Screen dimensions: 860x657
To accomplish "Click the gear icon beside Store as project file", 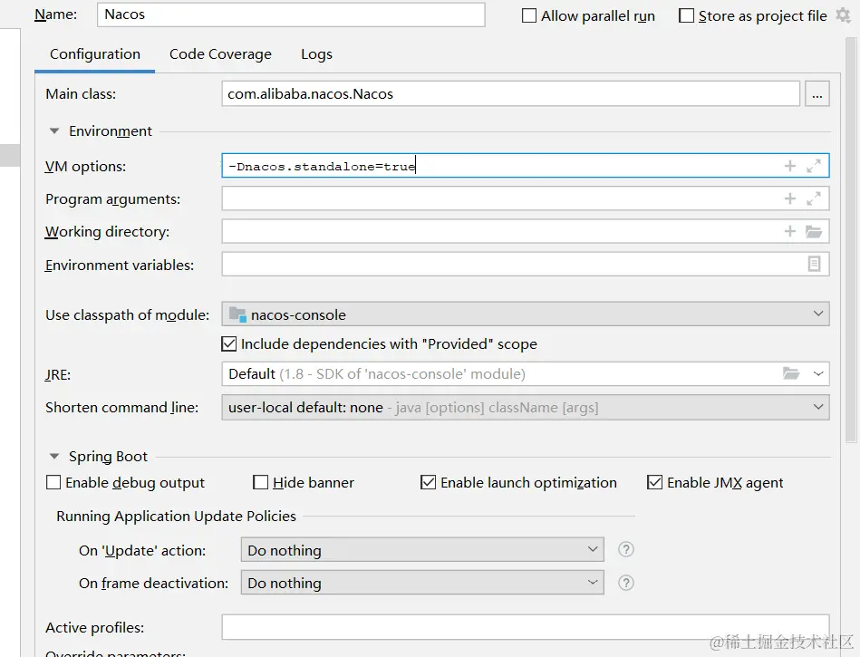I will [844, 15].
